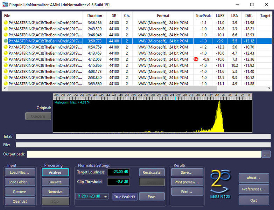This screenshot has width=274, height=210.
Task: Click the green status dot of the selected 3:50.773 file
Action: [x=6, y=41]
